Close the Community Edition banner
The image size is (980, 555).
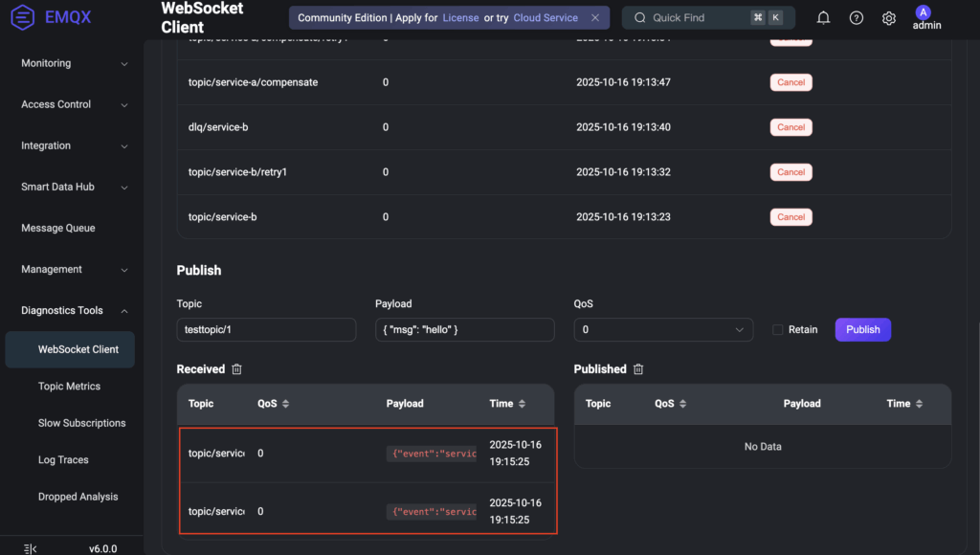coord(594,18)
